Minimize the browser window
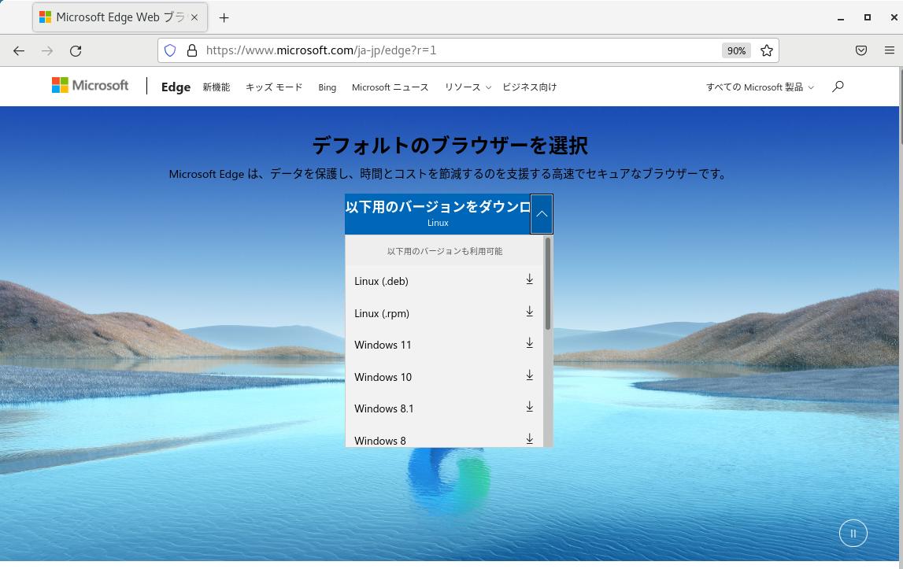Viewport: 903px width, 569px height. (x=841, y=18)
